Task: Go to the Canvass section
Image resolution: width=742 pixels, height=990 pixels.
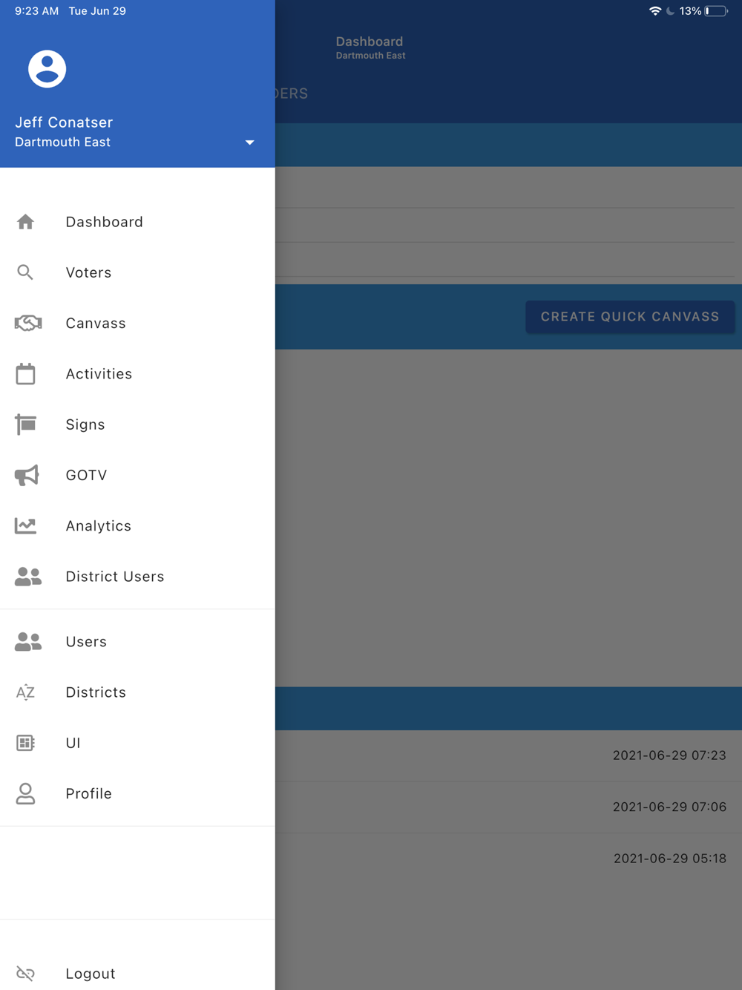Action: pos(96,323)
